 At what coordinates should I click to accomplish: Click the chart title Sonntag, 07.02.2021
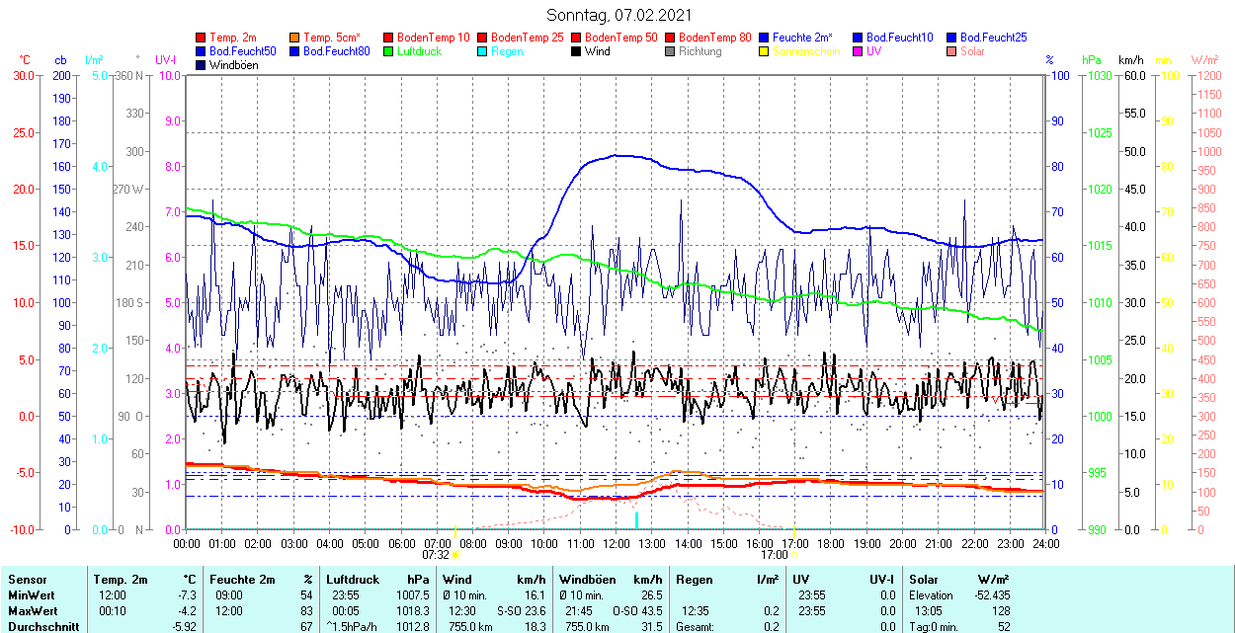point(618,15)
